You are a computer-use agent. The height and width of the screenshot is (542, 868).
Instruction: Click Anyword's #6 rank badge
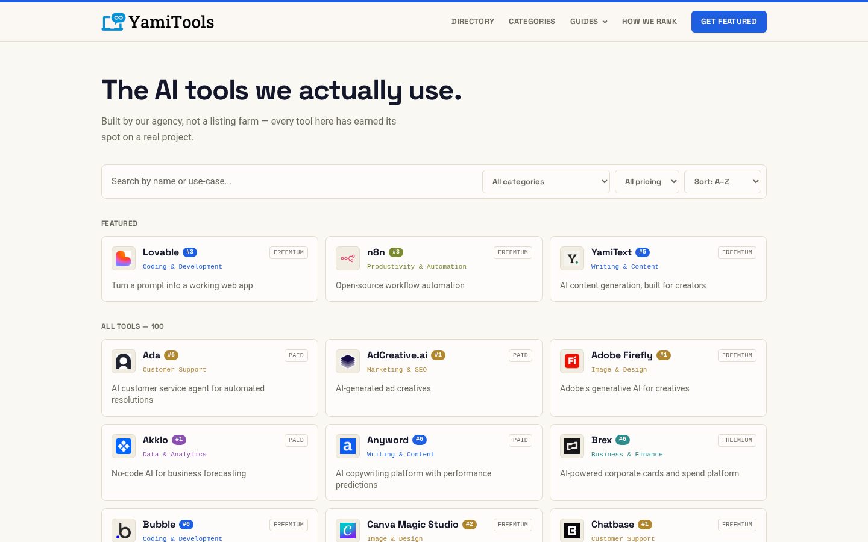(420, 440)
